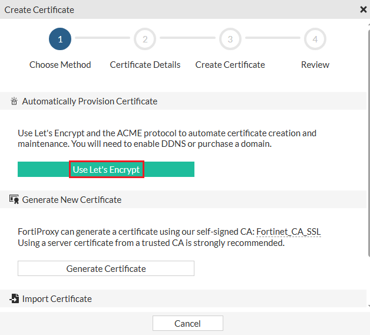The image size is (370, 335).
Task: Switch to the Create Certificate step label
Action: [x=230, y=65]
